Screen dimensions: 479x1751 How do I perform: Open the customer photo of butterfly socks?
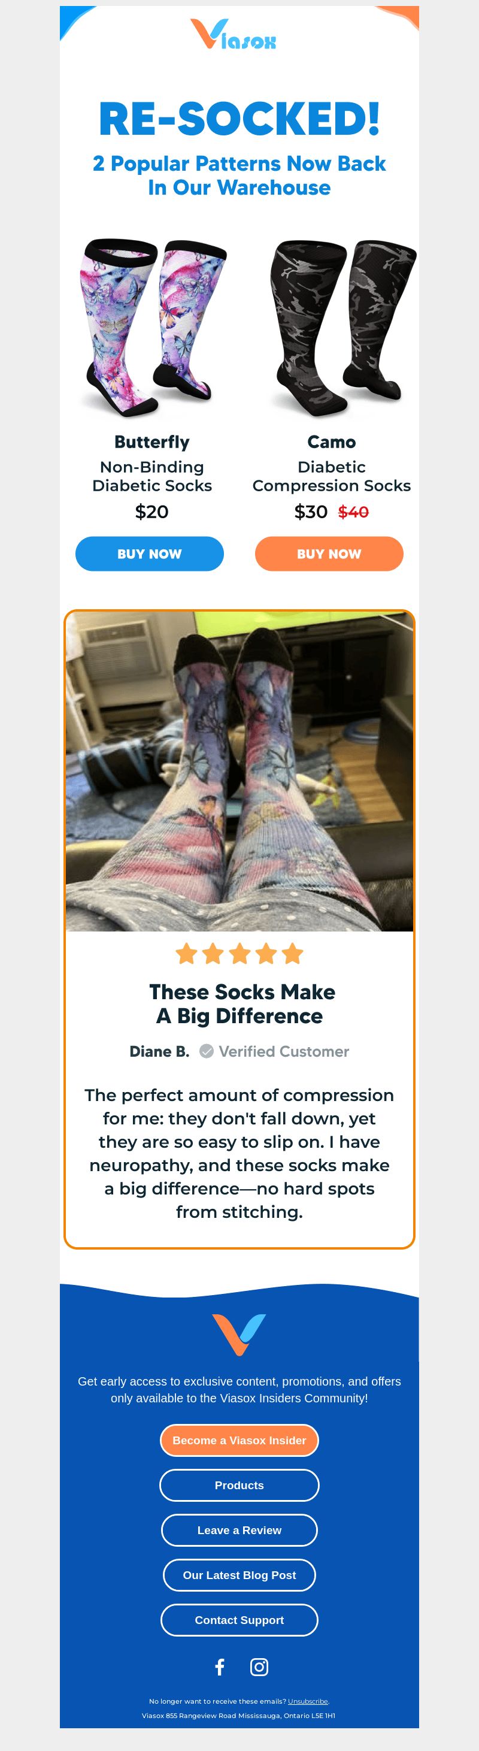(239, 772)
